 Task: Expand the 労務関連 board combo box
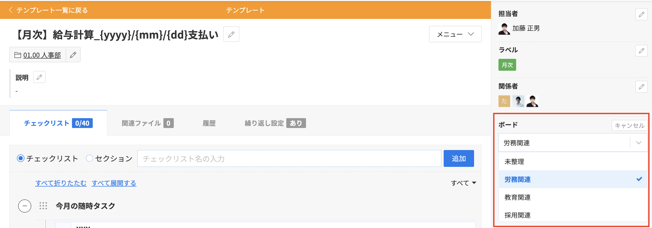pos(573,142)
